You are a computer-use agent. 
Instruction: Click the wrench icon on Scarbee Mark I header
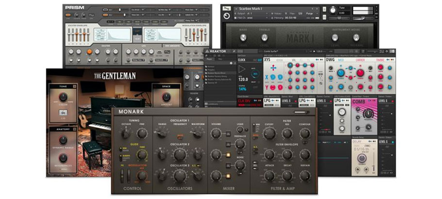(226, 9)
